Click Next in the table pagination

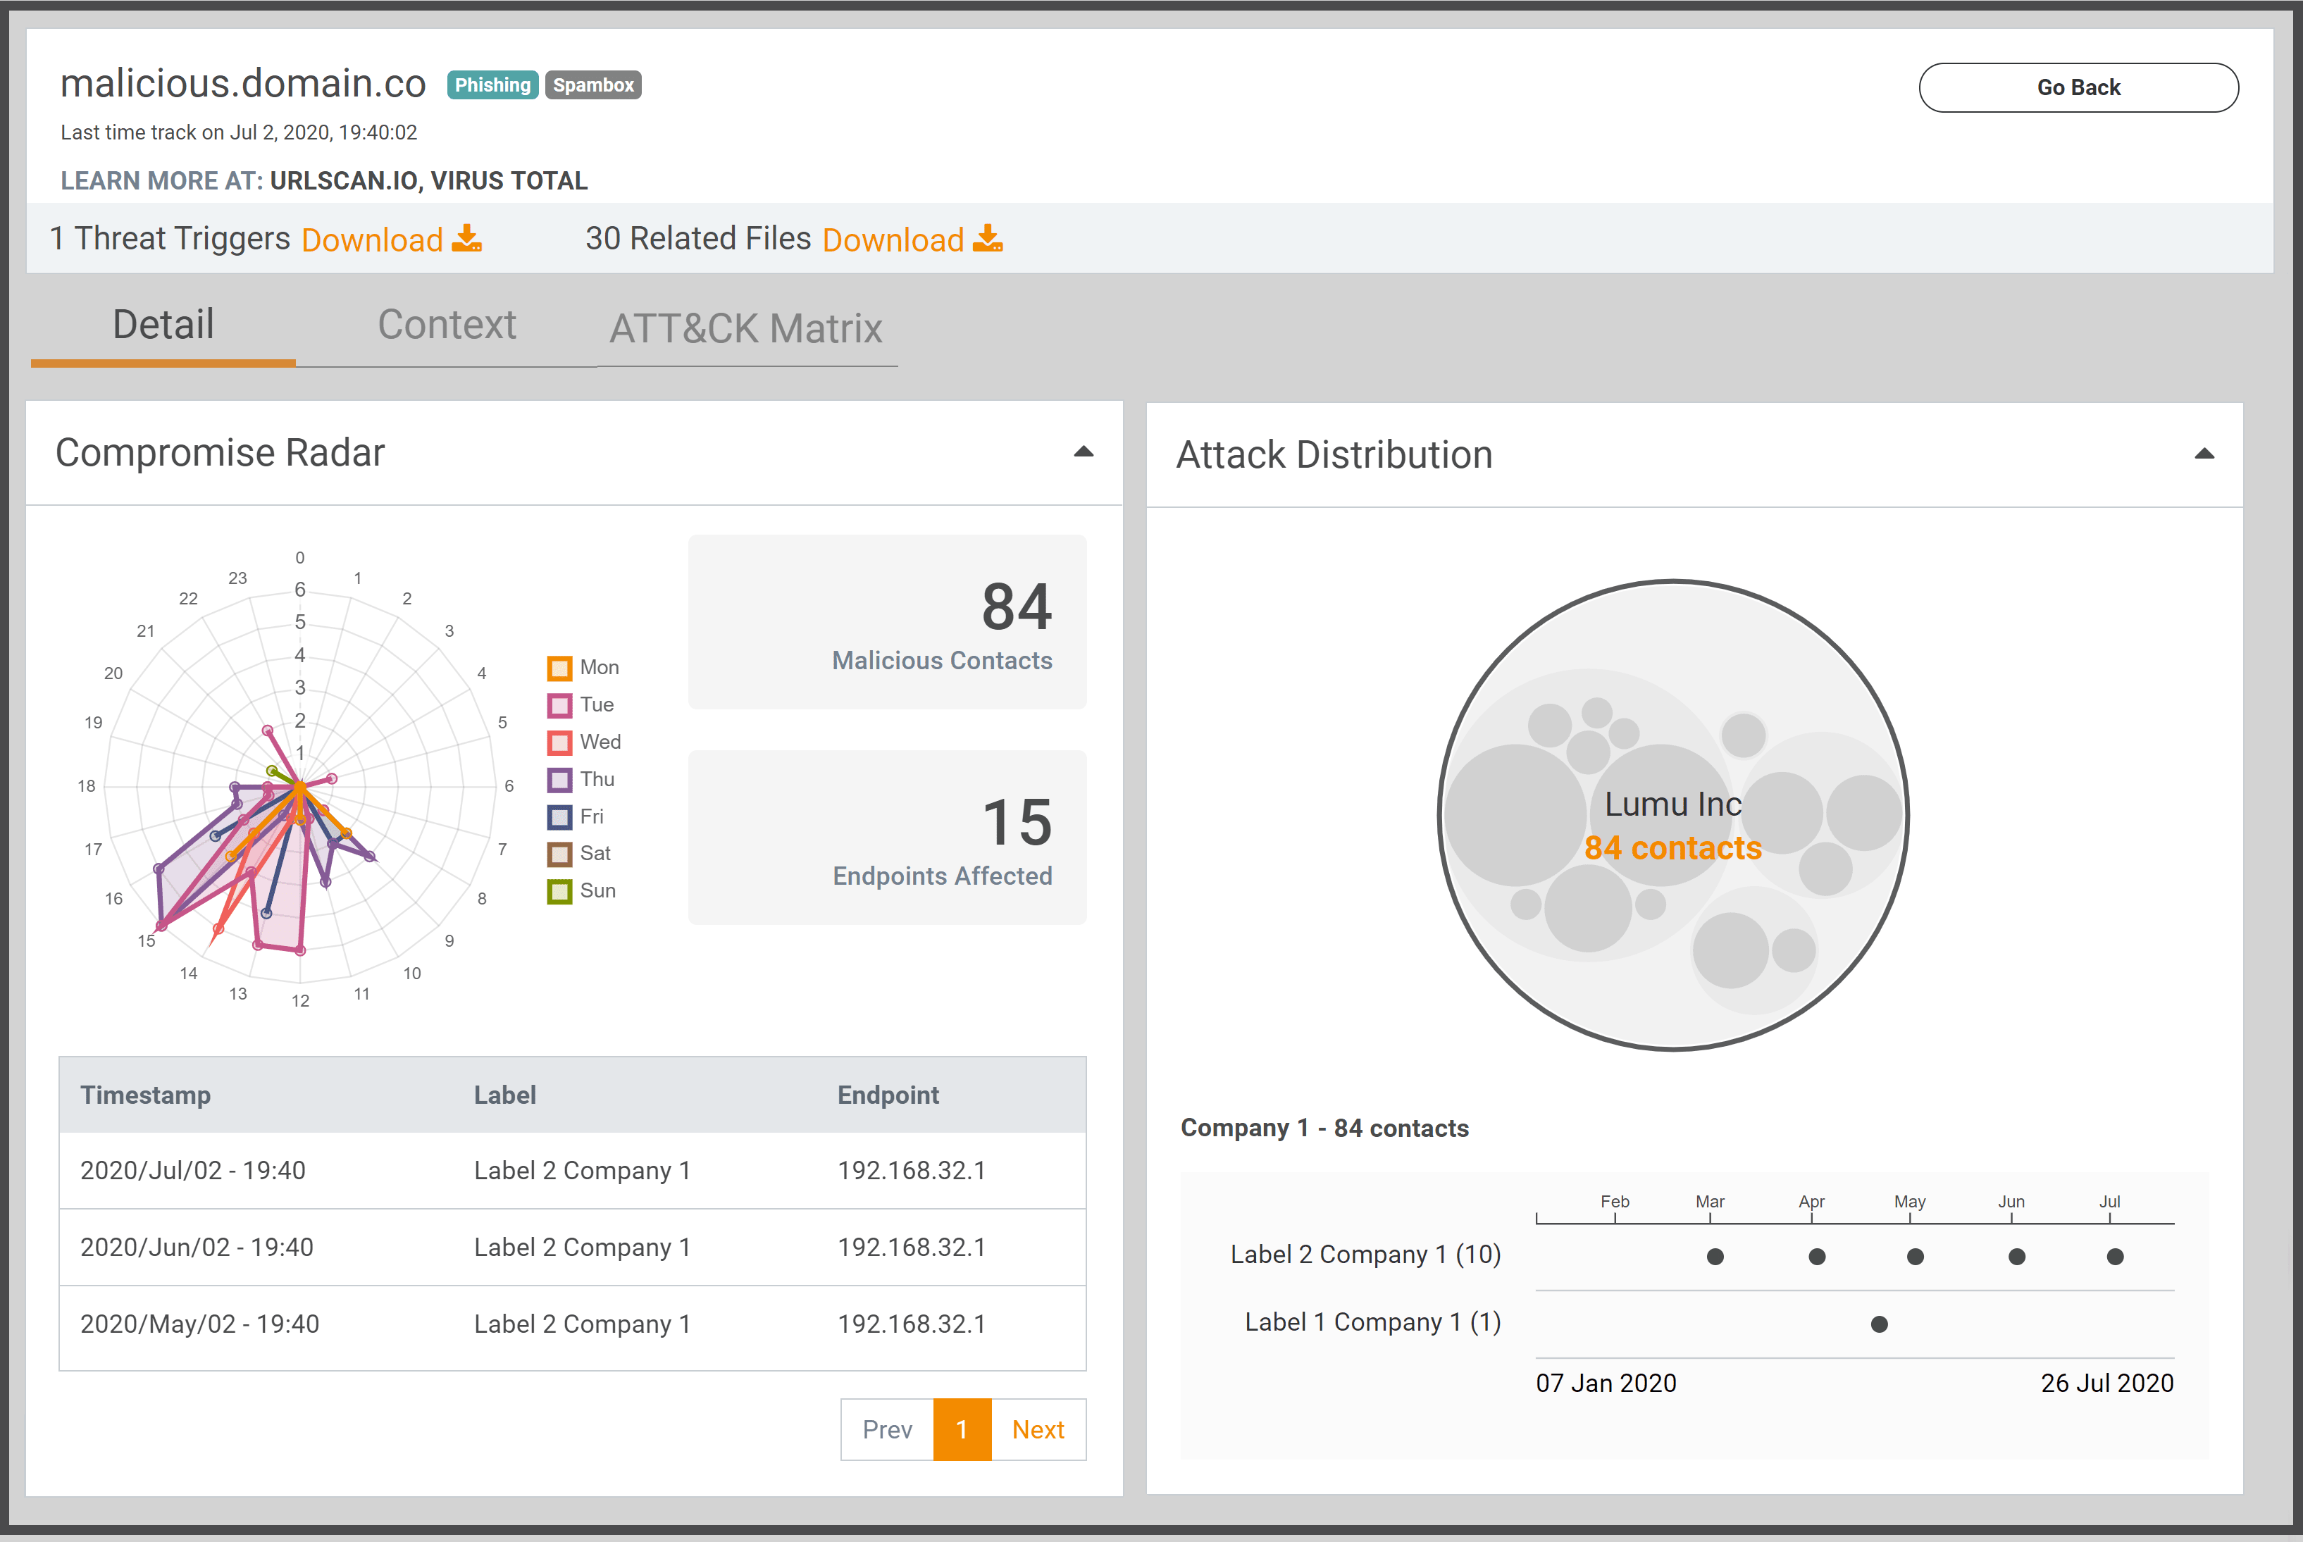(1038, 1429)
